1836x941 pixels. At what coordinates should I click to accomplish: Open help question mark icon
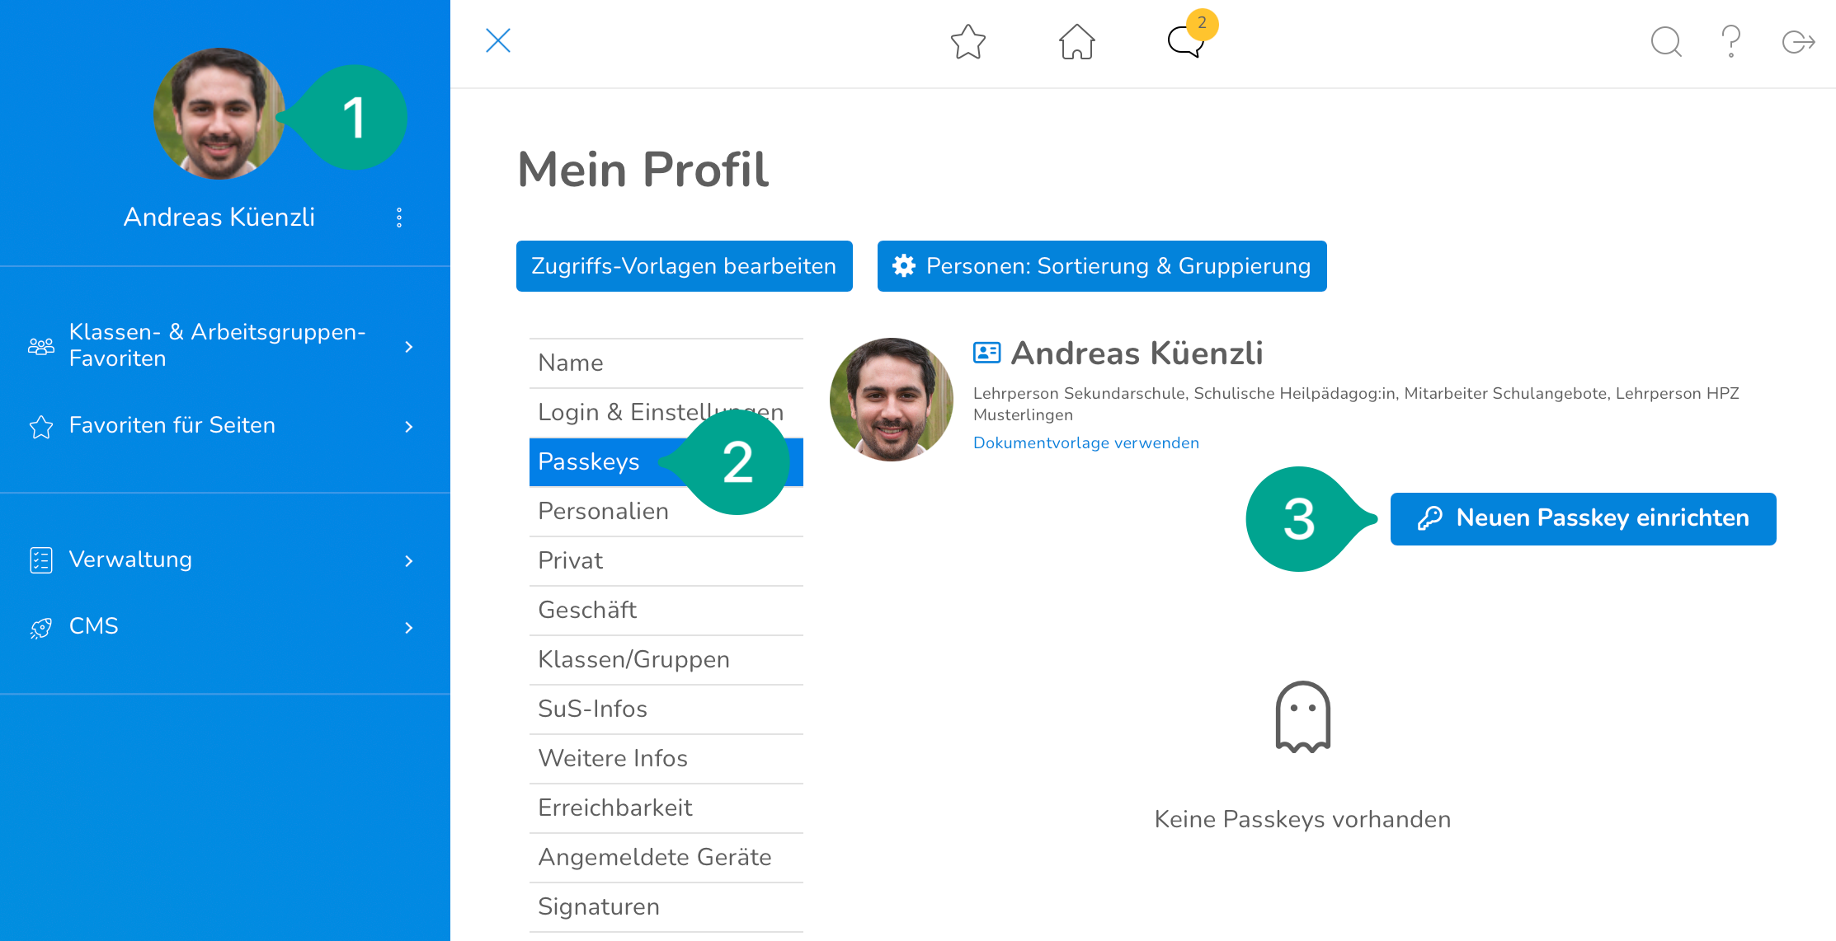[x=1730, y=41]
